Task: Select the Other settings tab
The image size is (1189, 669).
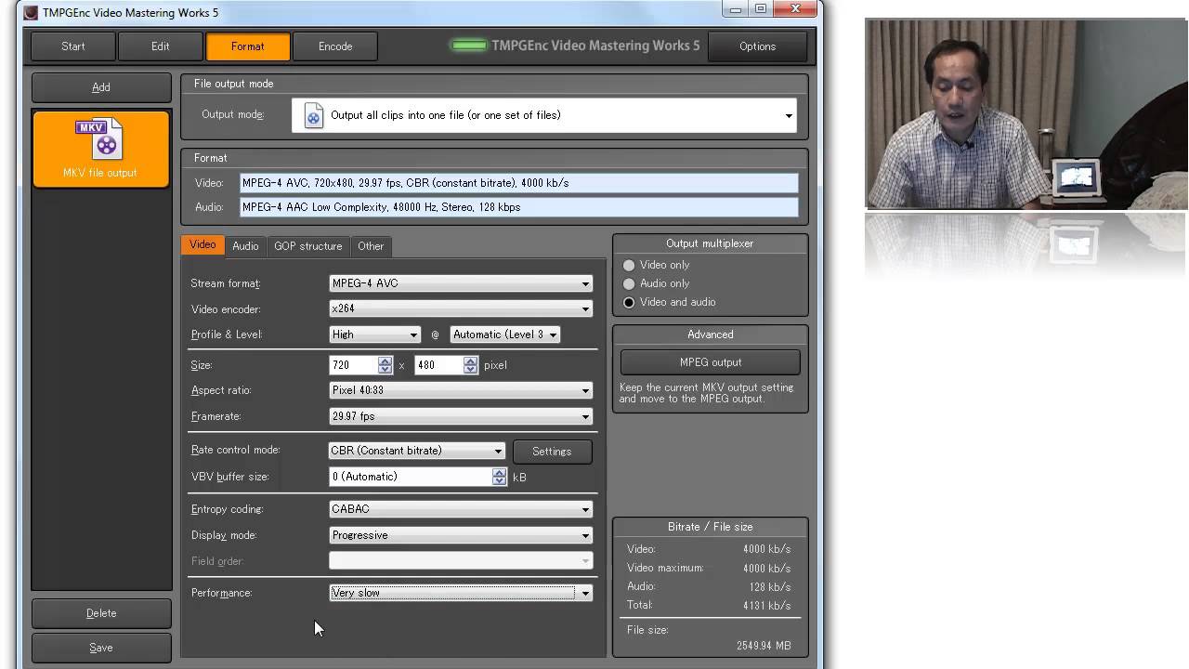Action: coord(371,246)
